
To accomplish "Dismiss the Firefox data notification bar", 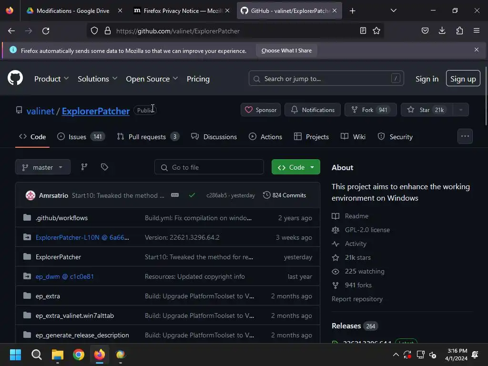I will (477, 50).
